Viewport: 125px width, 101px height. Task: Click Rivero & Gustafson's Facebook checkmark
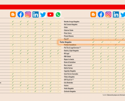click(x=101, y=62)
